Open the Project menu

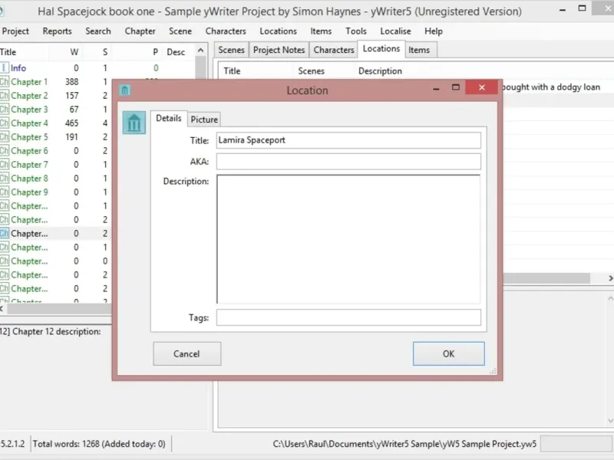pos(15,31)
